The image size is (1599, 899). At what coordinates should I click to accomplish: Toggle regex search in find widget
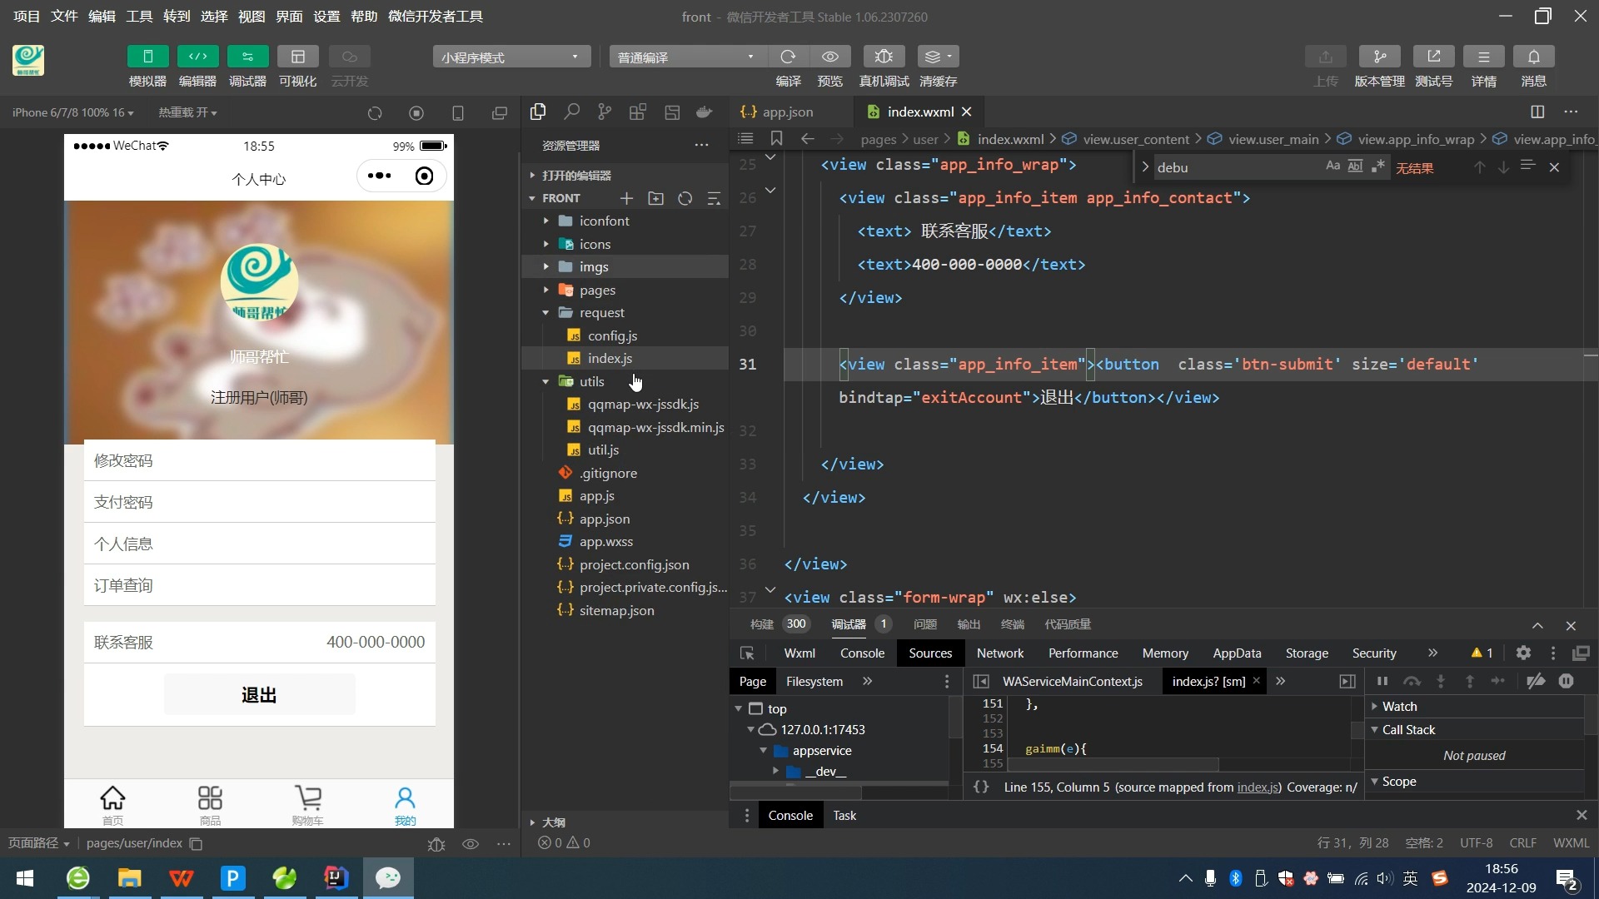pos(1377,166)
